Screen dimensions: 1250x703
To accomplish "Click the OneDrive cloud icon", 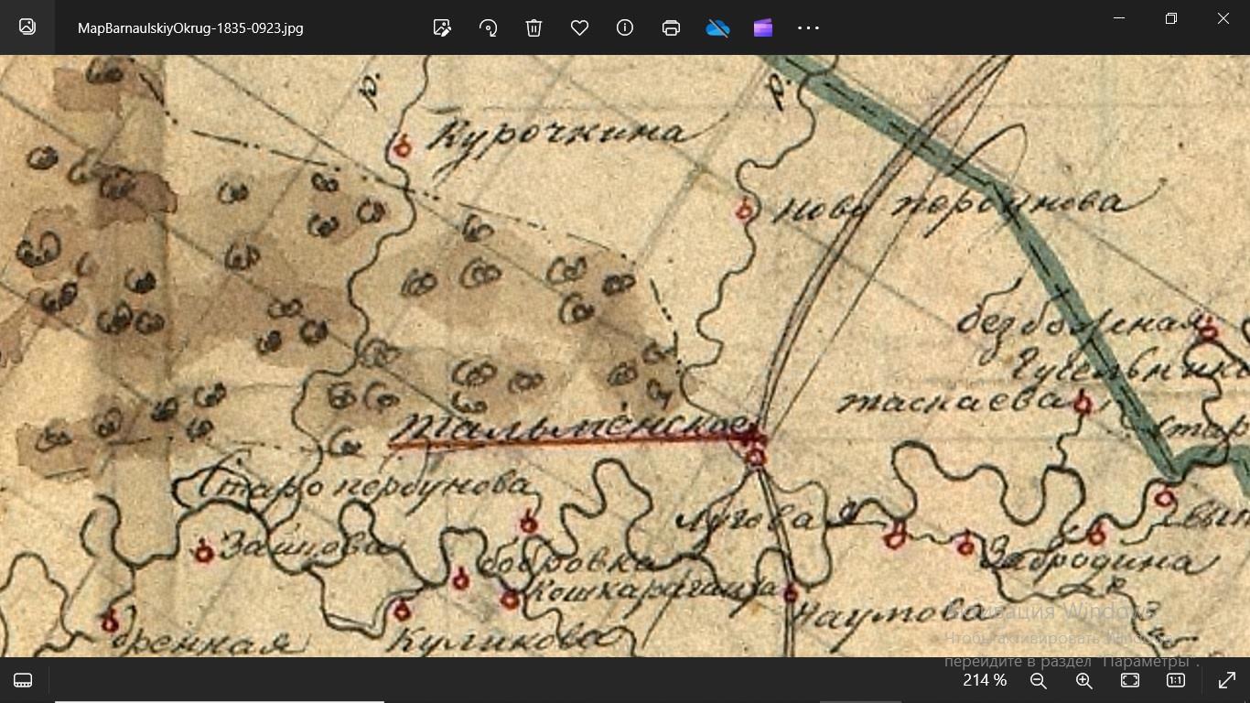I will coord(717,27).
